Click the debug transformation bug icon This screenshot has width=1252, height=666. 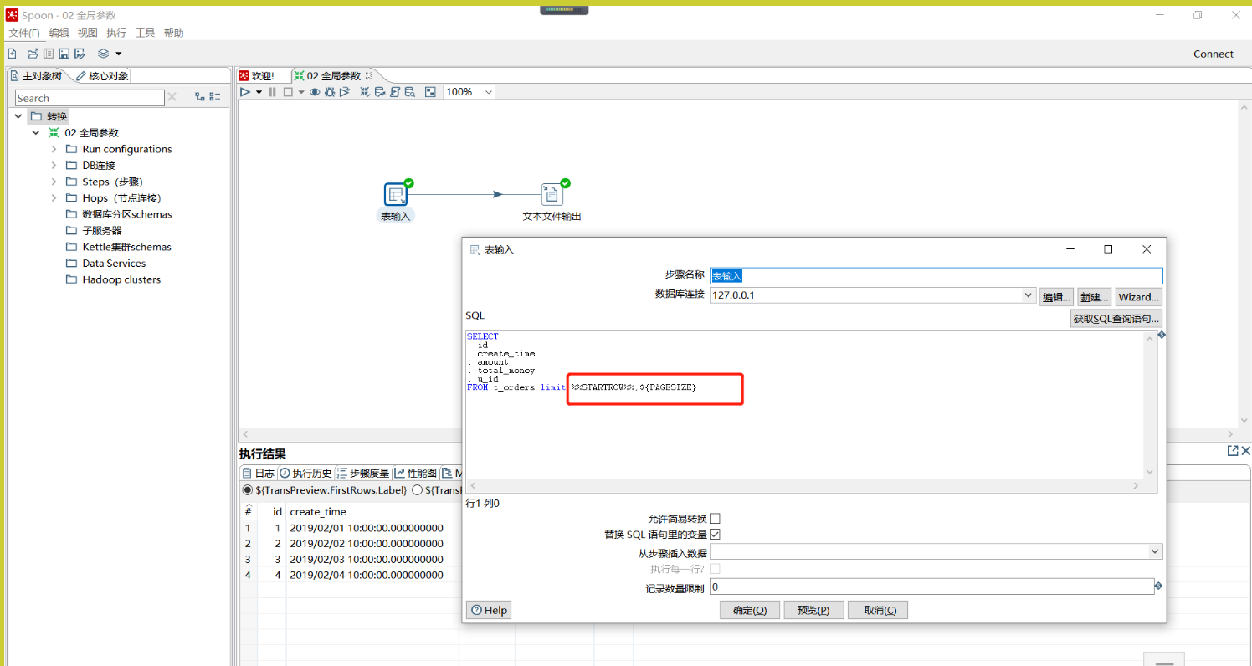click(330, 92)
